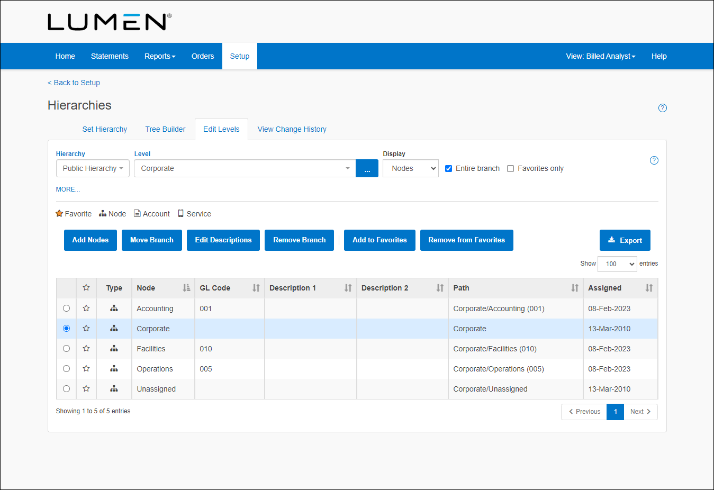Go to the Home menu item
This screenshot has height=490, width=714.
65,56
